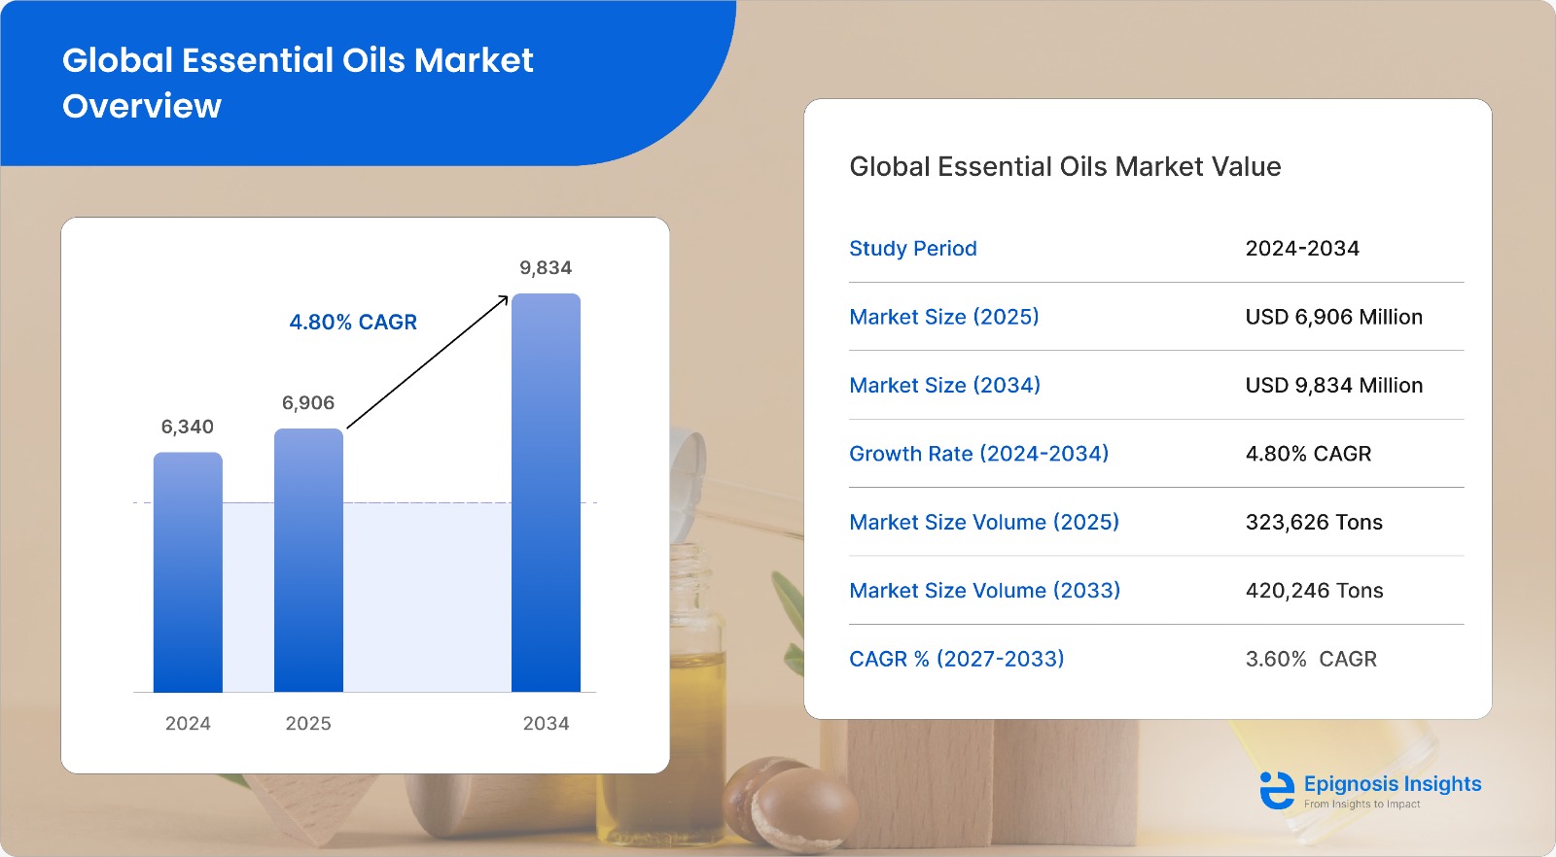The height and width of the screenshot is (857, 1556).
Task: Select the 'USD 9,834 Million' value
Action: (1334, 386)
